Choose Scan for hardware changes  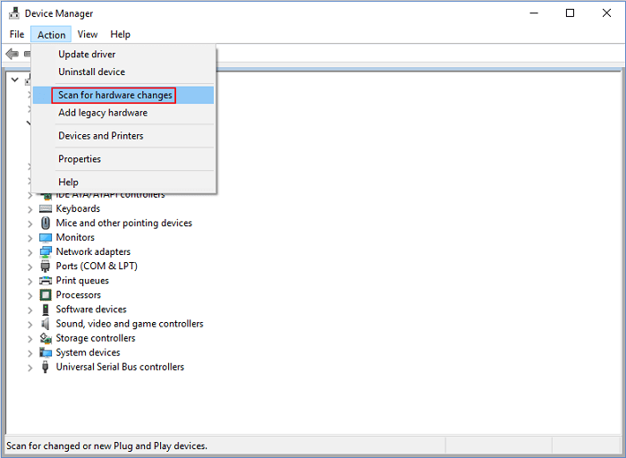114,95
